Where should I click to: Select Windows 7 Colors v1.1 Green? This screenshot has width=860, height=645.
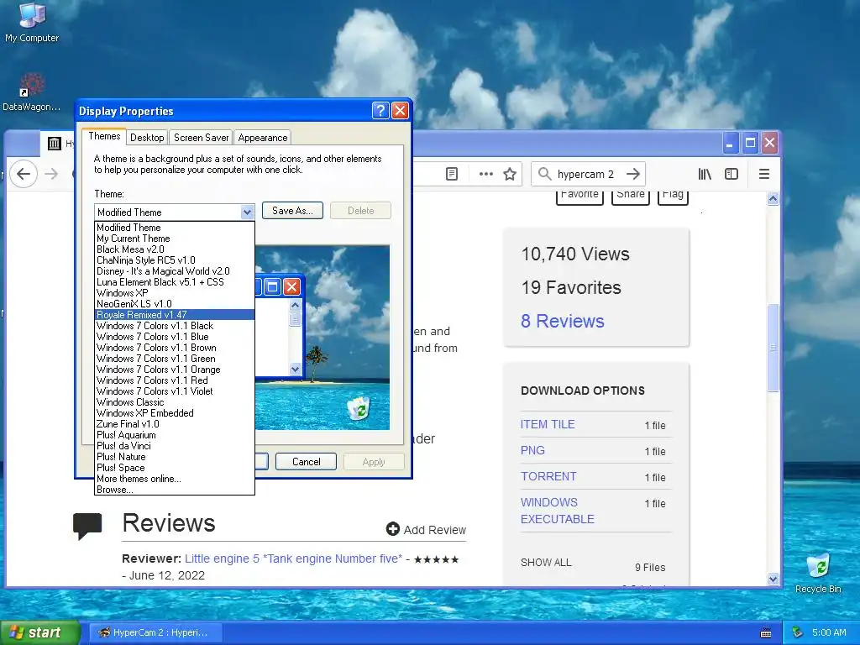[175, 359]
